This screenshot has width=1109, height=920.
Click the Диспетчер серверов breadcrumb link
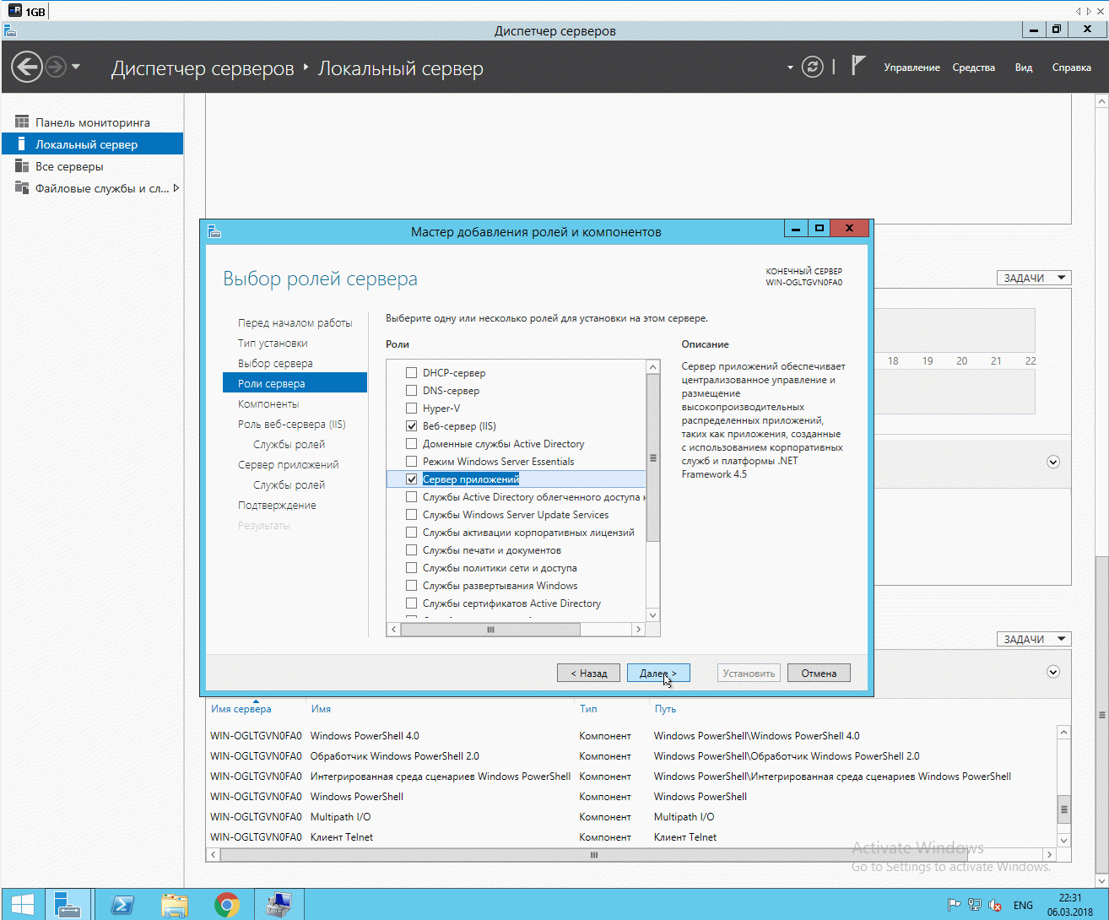(x=203, y=68)
